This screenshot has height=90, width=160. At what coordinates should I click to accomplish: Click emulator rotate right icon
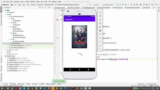(x=100, y=27)
